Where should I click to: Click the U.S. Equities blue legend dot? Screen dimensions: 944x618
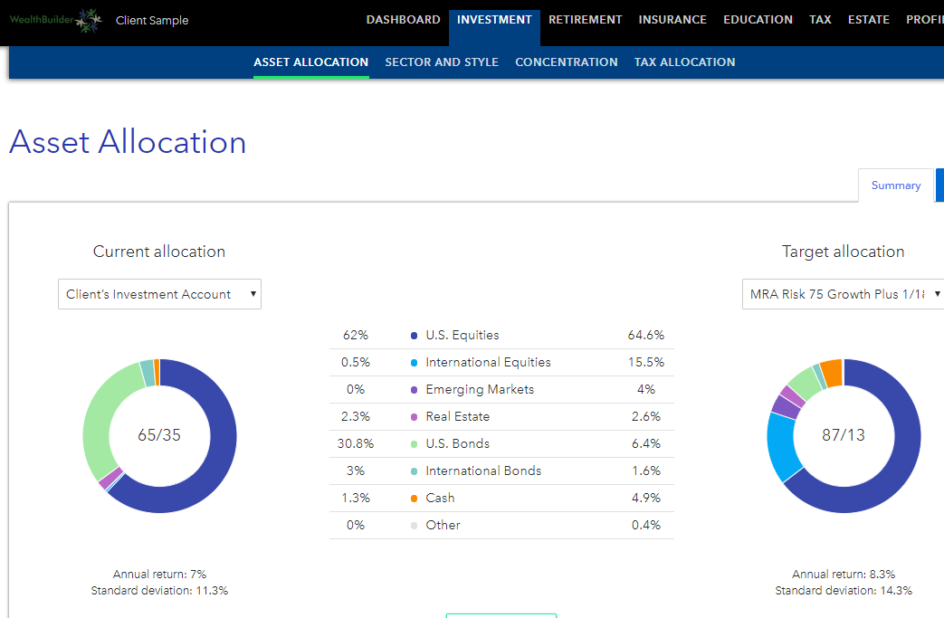click(414, 336)
